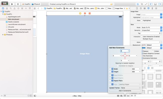
Task: Click the Alpha value field
Action: (x=151, y=42)
